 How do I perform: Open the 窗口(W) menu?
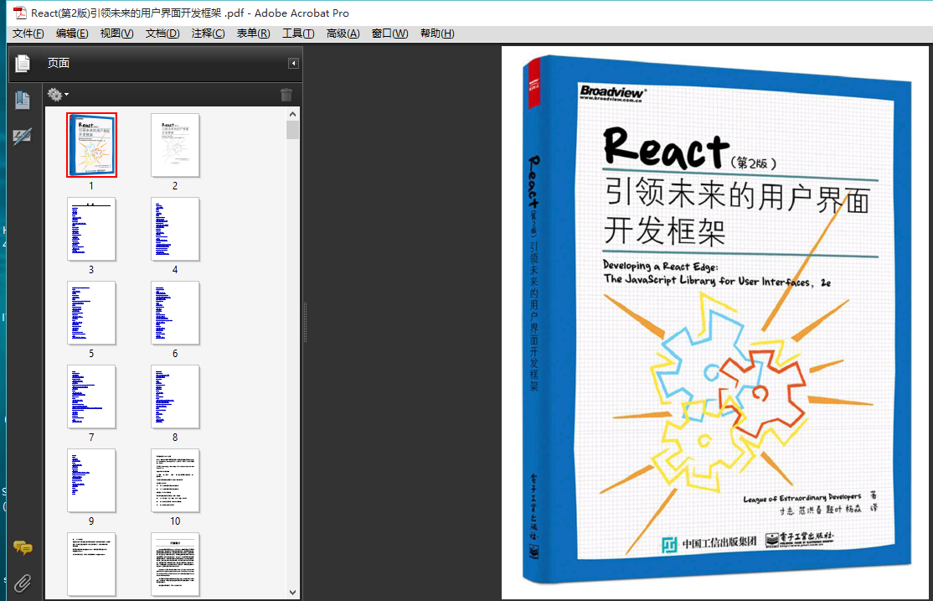[x=389, y=34]
